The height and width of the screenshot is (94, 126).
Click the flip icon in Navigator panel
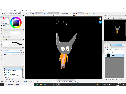click(x=121, y=18)
